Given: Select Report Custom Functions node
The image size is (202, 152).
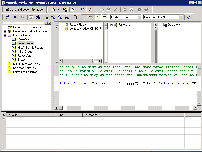Looking at the screenshot, I should point(28,27).
